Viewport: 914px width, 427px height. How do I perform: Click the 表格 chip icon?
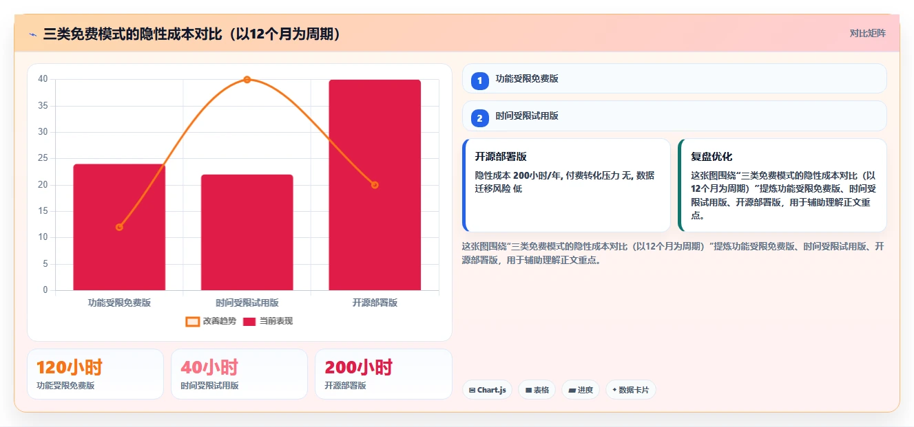tap(528, 390)
